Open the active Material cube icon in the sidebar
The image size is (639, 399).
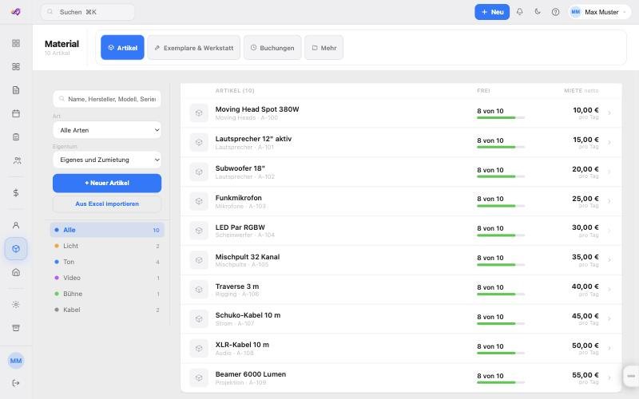click(x=16, y=249)
